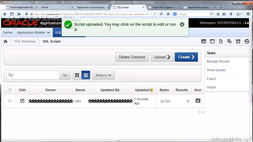Open the wrench developer tools icon
The width and height of the screenshot is (253, 142).
tap(161, 14)
